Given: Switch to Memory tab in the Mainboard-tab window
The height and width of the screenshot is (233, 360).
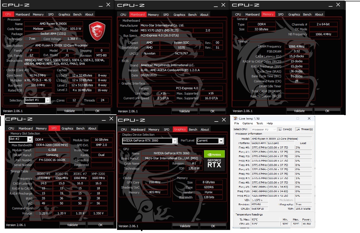Looking at the screenshot, I should point(153,15).
